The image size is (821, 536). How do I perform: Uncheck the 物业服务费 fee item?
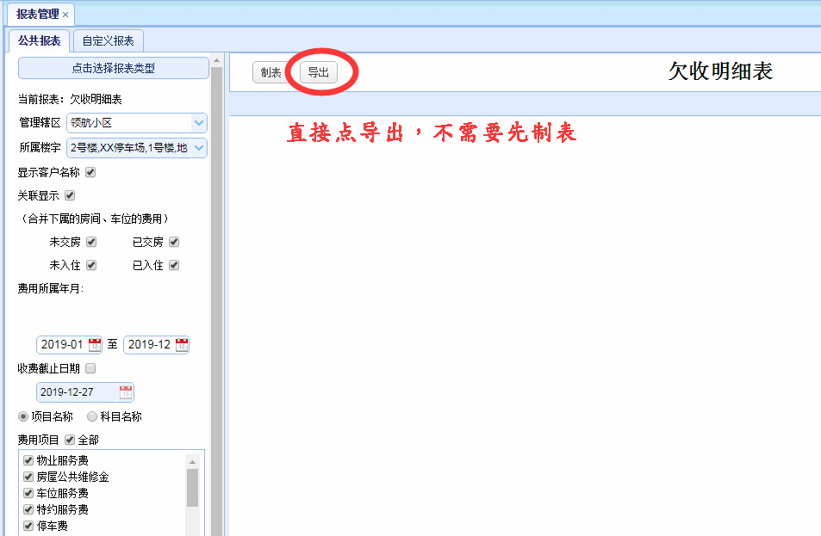click(28, 460)
